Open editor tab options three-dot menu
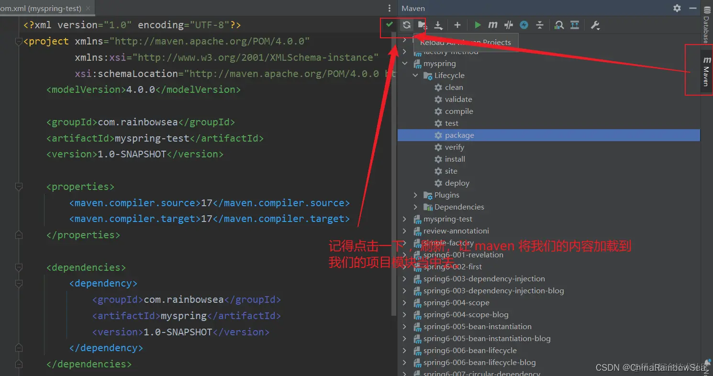713x376 pixels. pyautogui.click(x=390, y=8)
